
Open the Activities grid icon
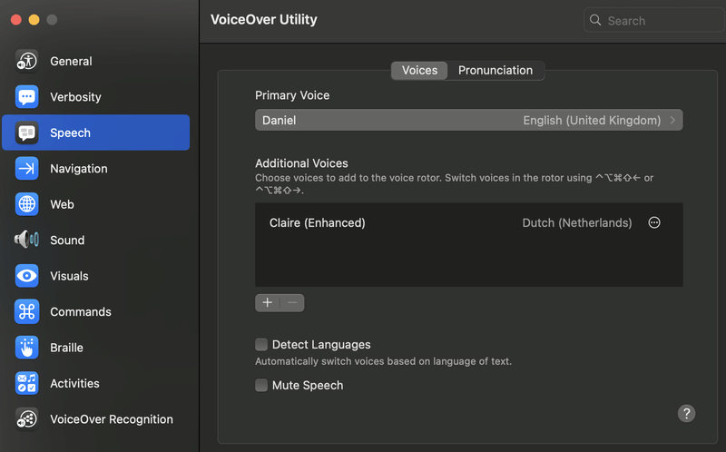click(27, 383)
